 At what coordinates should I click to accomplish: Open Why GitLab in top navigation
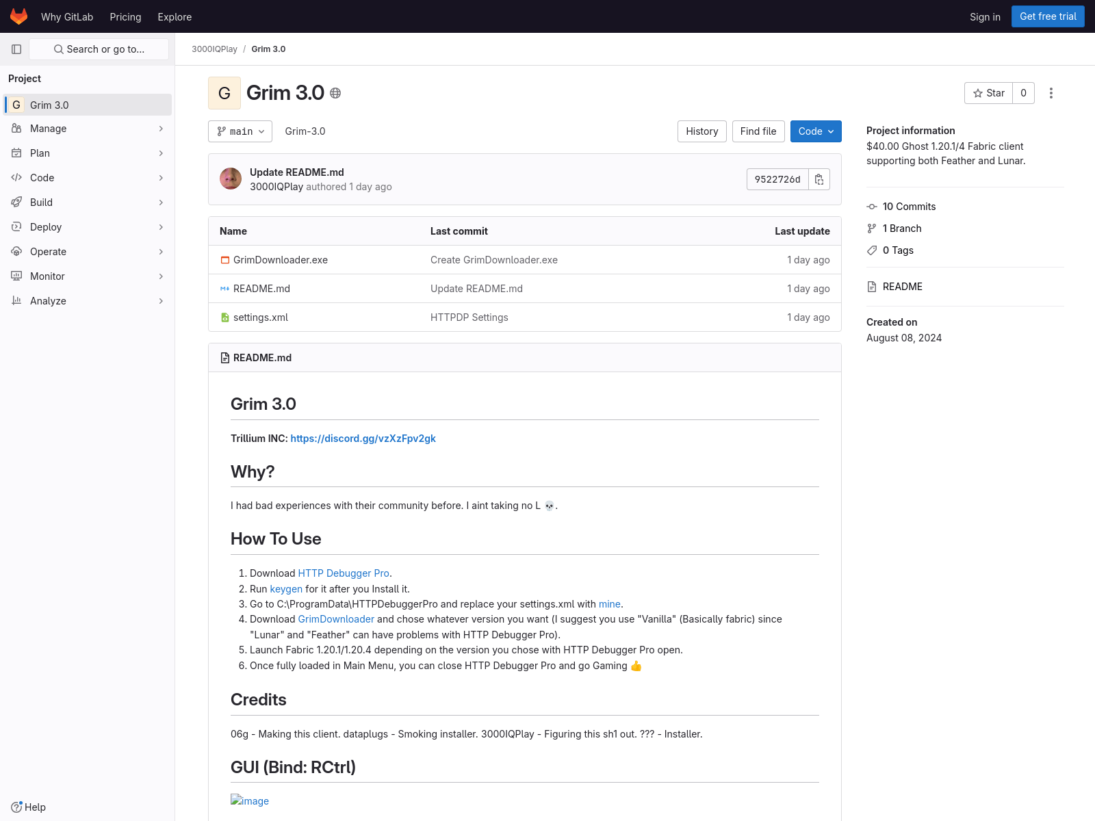point(67,17)
